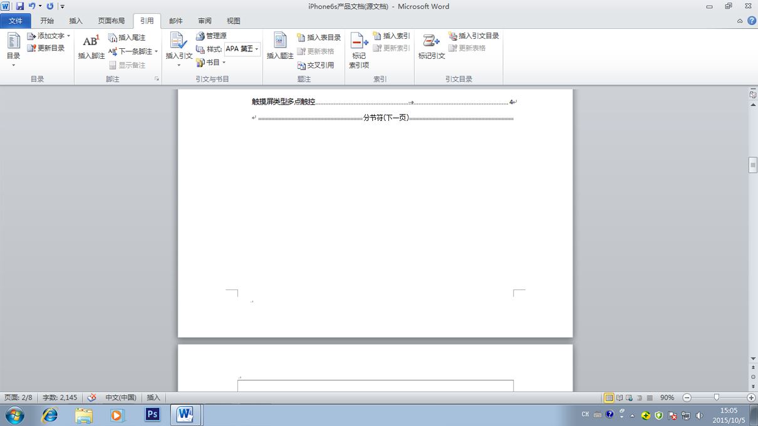This screenshot has height=426, width=758.
Task: Click 交叉引用 cross-reference
Action: [x=316, y=65]
